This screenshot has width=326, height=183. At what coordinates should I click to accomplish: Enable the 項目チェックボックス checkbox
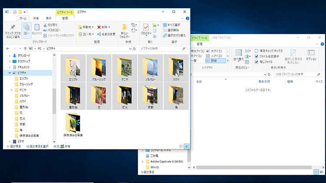[257, 51]
